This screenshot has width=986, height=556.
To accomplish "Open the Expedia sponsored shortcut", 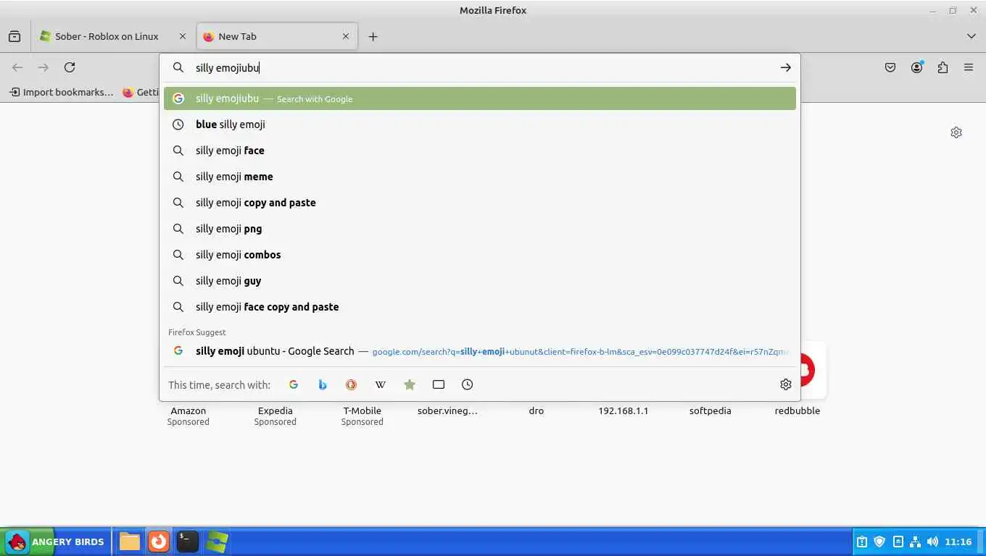I will click(275, 410).
